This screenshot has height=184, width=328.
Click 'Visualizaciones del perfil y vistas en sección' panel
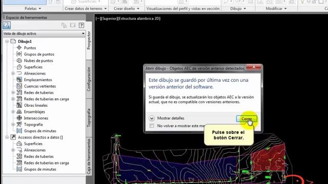point(183,9)
